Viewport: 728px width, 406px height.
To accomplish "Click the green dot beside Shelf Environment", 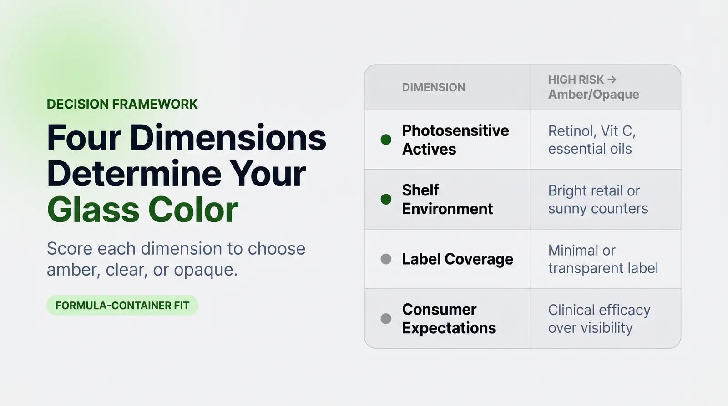I will pyautogui.click(x=386, y=199).
